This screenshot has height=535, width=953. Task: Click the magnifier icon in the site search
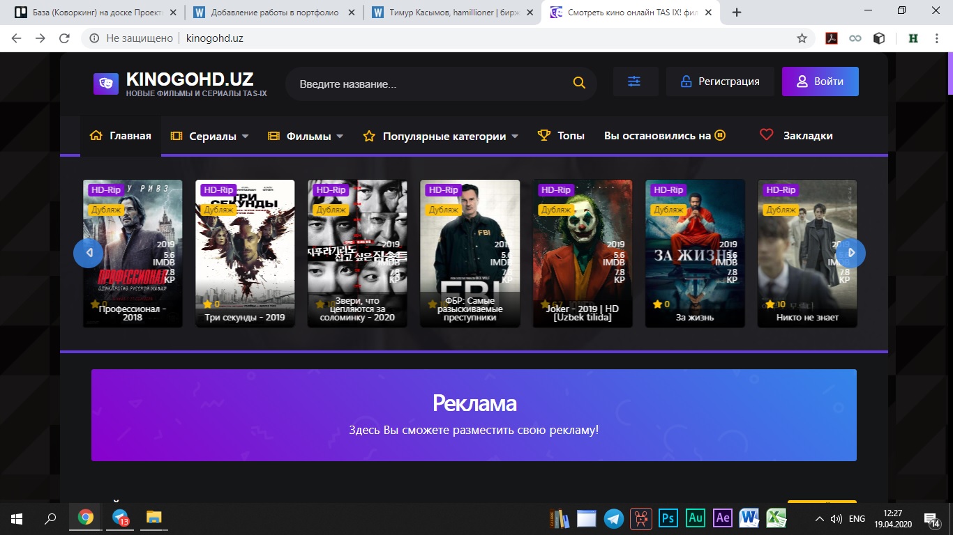(579, 83)
